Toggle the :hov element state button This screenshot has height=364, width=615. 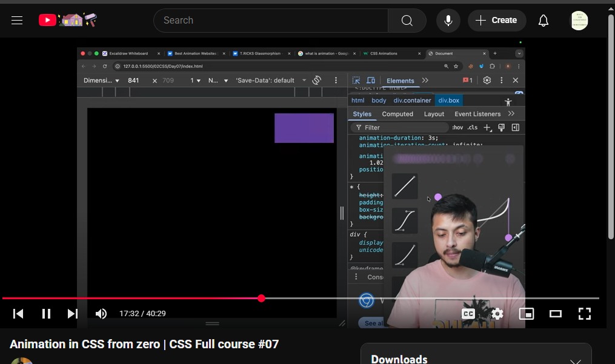(x=457, y=127)
